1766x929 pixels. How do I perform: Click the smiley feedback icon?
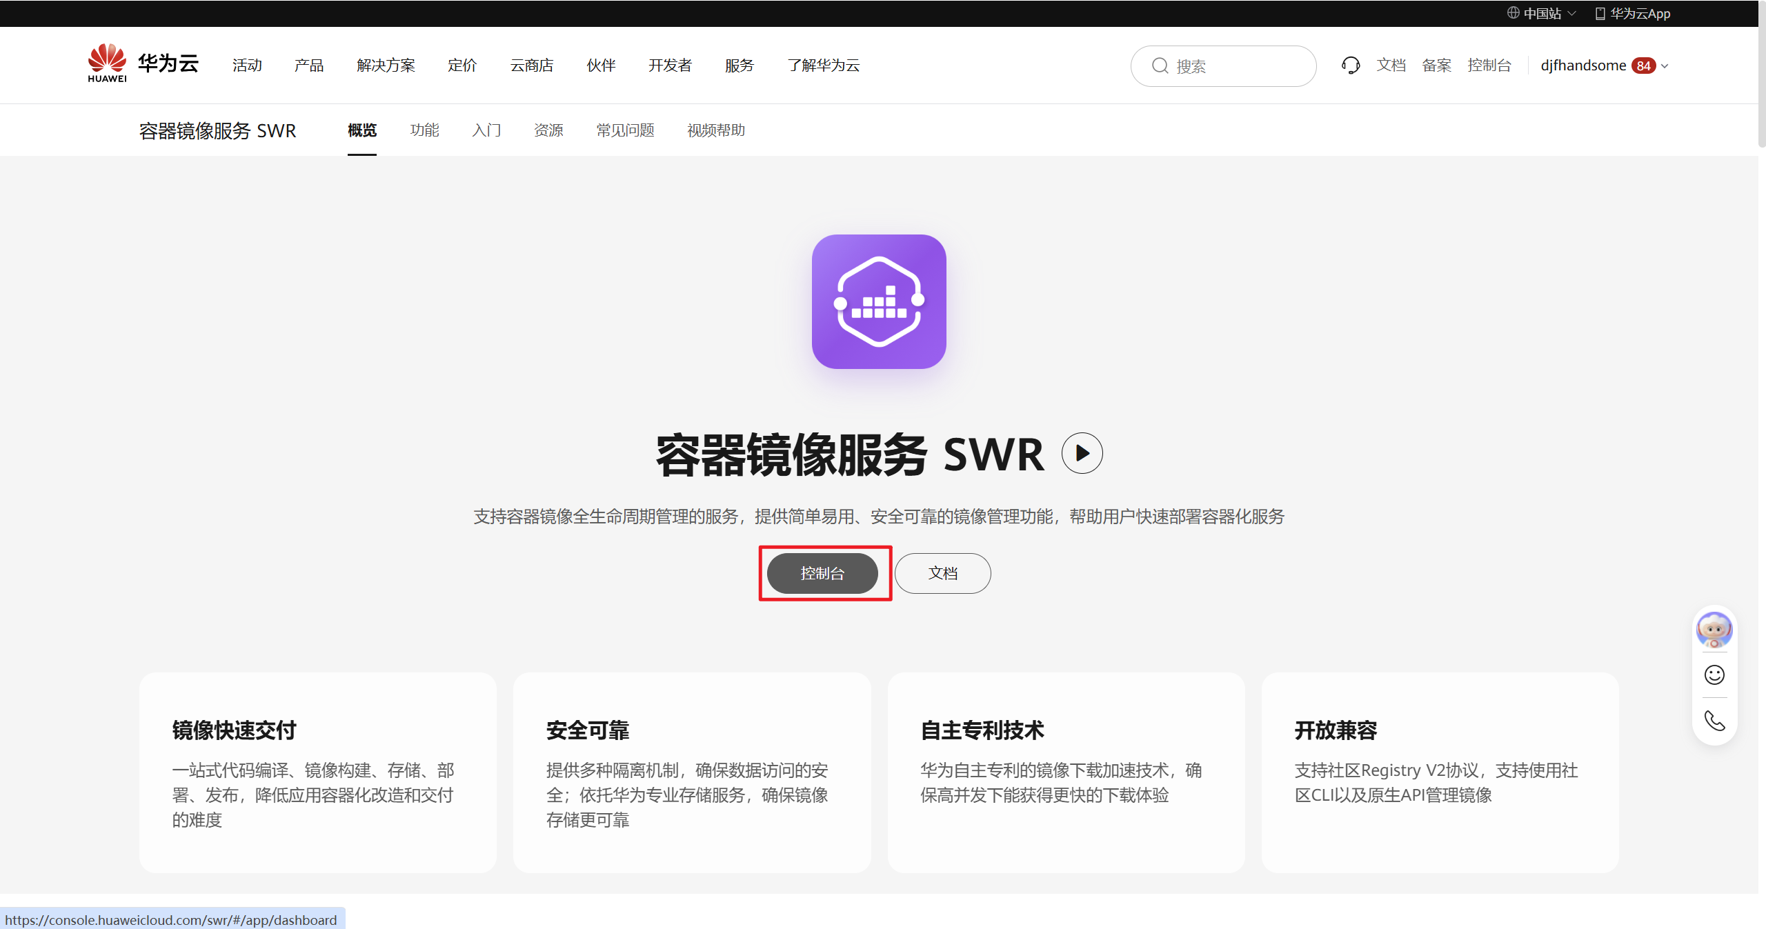point(1714,675)
